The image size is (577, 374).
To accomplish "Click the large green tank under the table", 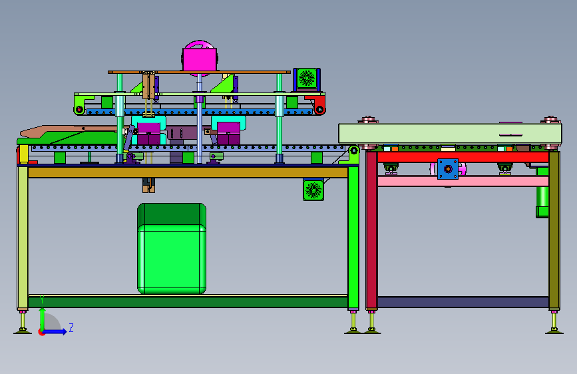I will [x=172, y=248].
